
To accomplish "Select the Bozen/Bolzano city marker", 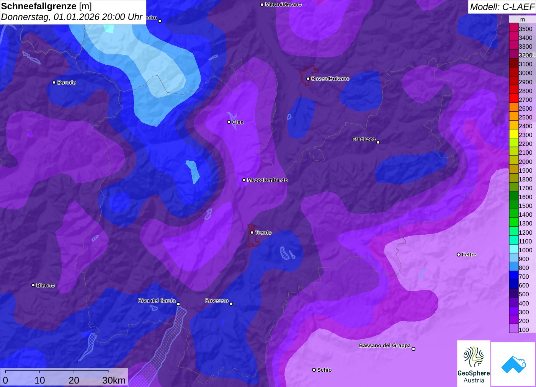I will pos(308,79).
